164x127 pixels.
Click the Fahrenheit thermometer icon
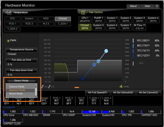[x=49, y=87]
